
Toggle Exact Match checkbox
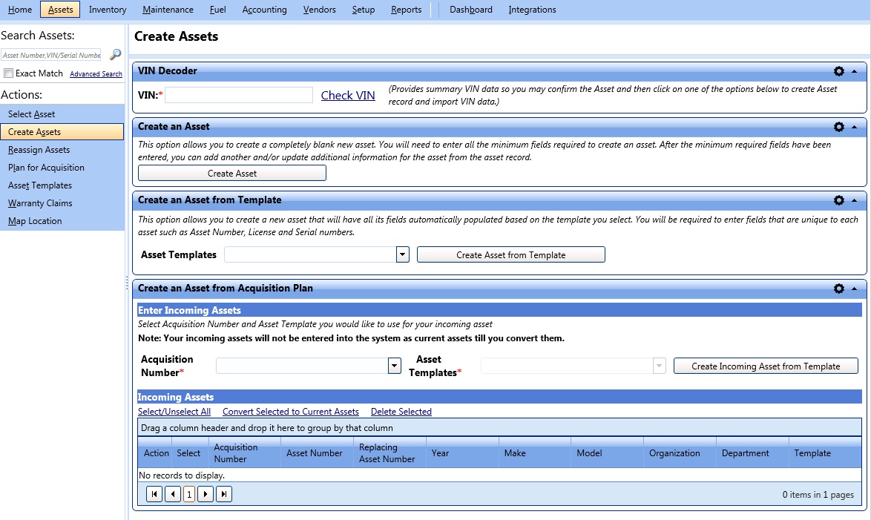coord(8,73)
